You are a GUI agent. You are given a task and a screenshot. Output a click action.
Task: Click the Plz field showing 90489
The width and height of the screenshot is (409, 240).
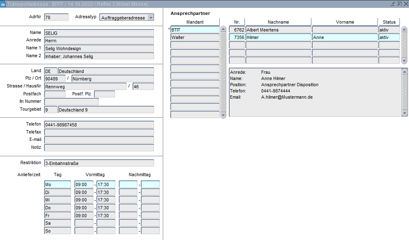click(54, 79)
